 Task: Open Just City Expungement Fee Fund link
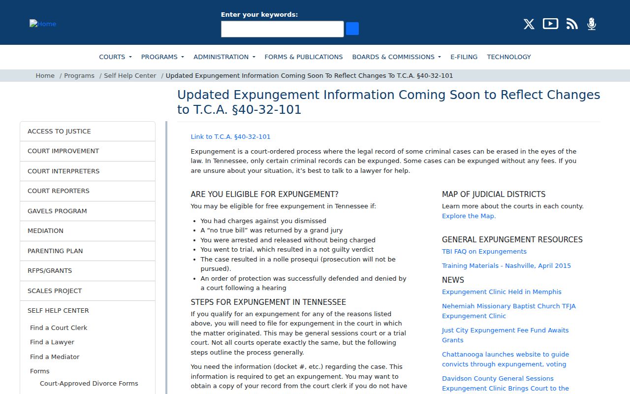point(505,335)
